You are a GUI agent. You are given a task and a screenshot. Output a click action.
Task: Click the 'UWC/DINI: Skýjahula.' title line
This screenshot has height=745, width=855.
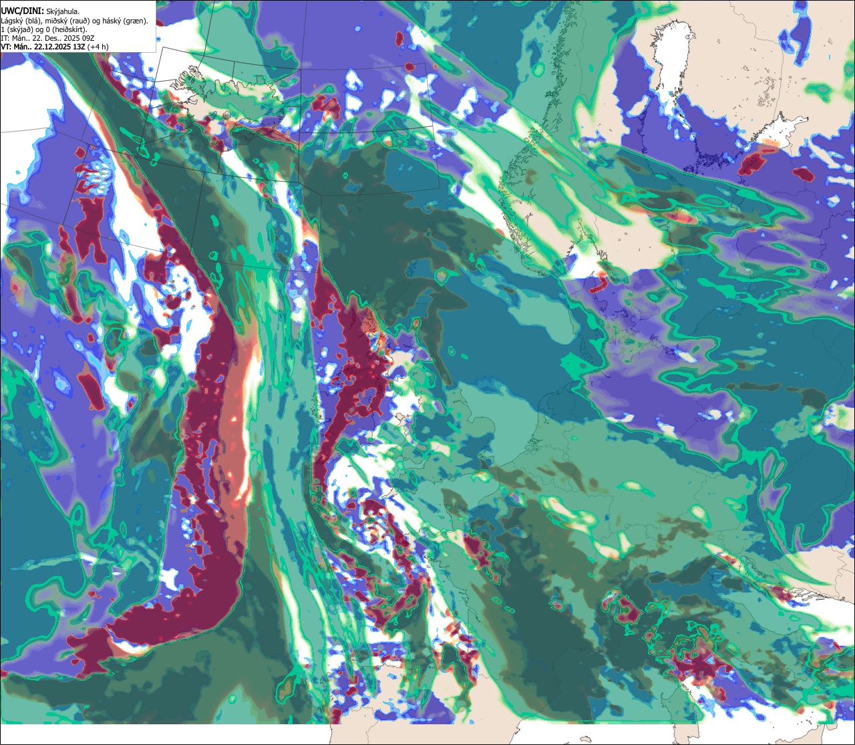(41, 11)
